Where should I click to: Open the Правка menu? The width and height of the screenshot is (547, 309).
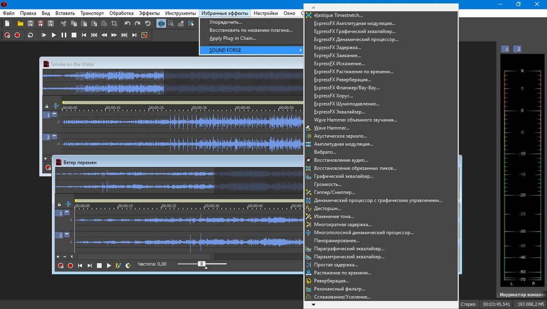(28, 13)
